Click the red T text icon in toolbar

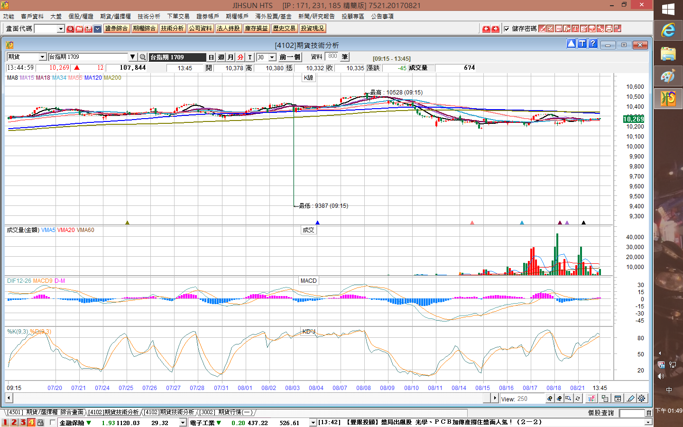(x=575, y=28)
